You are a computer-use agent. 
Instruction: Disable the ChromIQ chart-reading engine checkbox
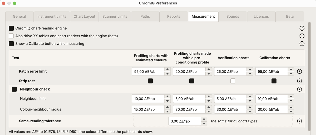(11, 28)
